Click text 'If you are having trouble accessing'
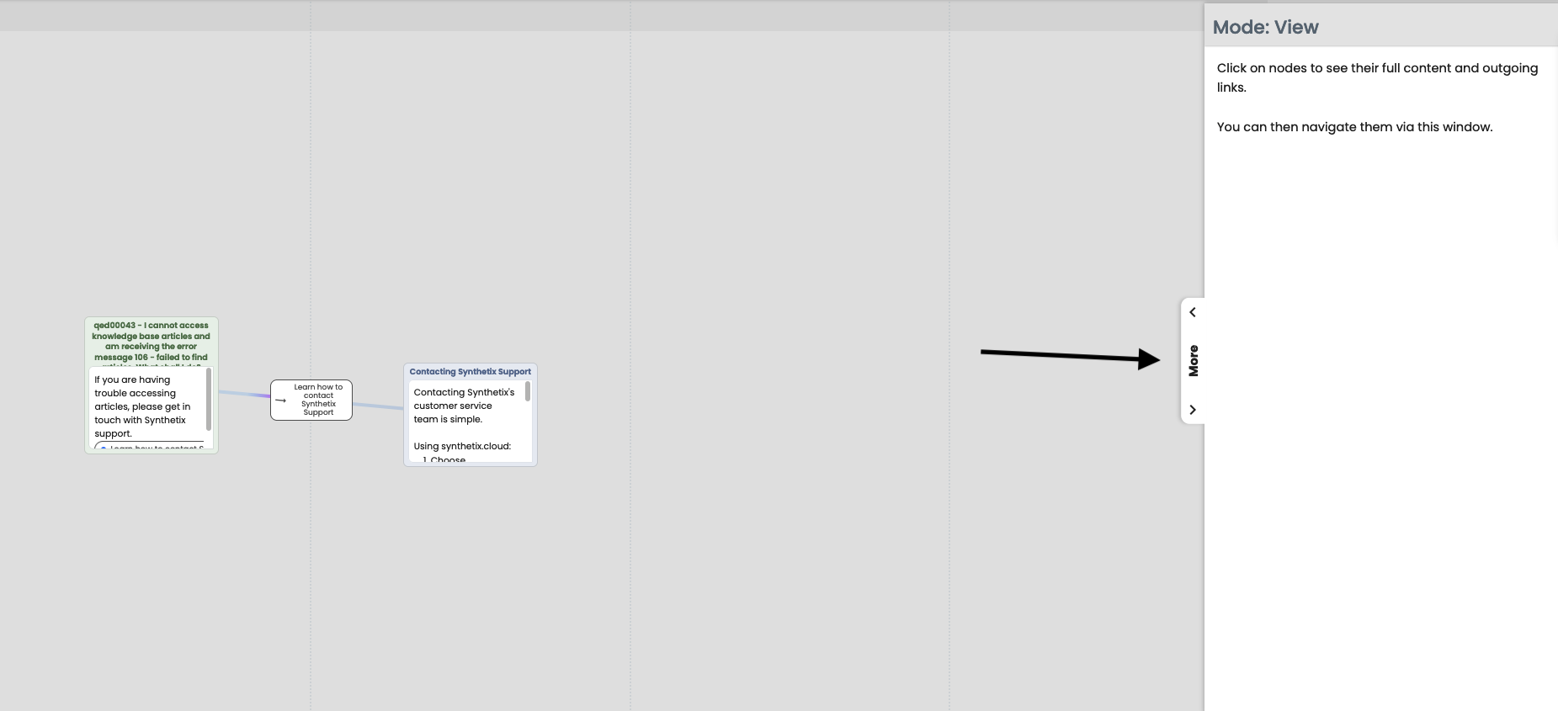1558x711 pixels. point(135,386)
